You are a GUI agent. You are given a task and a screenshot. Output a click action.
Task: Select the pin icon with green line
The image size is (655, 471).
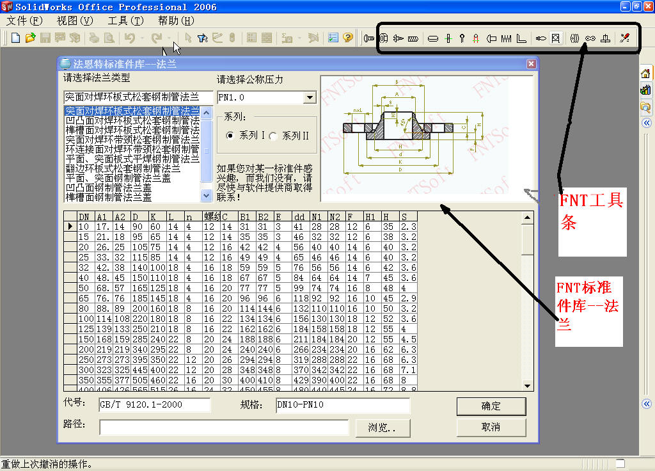pos(448,38)
